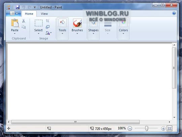The height and width of the screenshot is (137, 182).
Task: Click the Colors palette icon
Action: click(x=123, y=23)
